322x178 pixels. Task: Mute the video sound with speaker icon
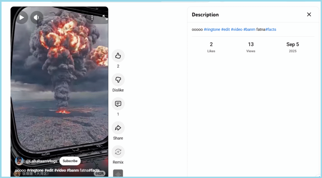point(36,17)
